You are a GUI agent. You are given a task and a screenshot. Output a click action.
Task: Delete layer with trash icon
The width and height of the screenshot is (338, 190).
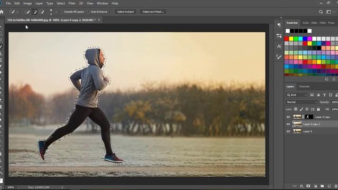336,186
